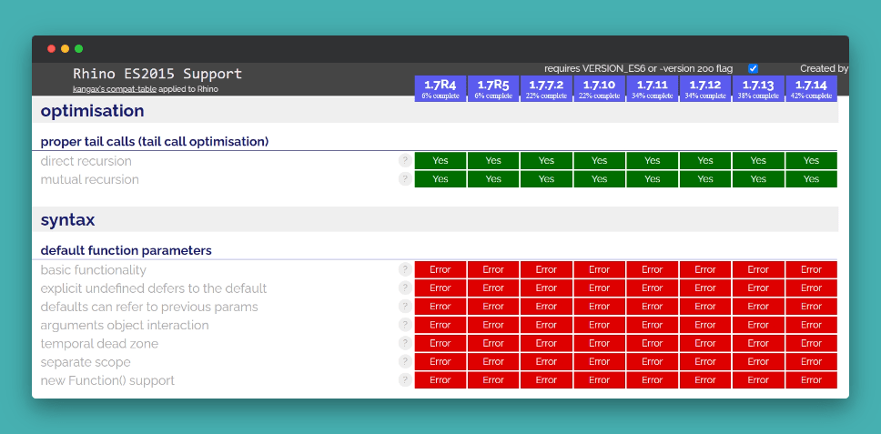The width and height of the screenshot is (881, 434).
Task: Click red Error cell for 1.7.14 basic functionality
Action: [x=811, y=269]
